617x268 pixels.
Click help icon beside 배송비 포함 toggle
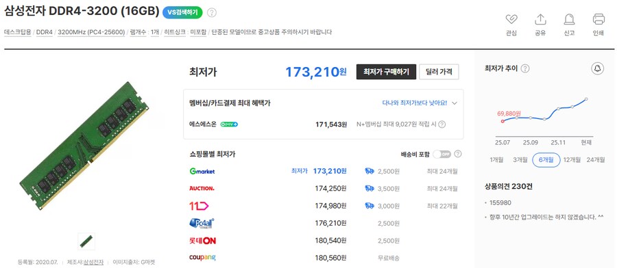pyautogui.click(x=458, y=155)
